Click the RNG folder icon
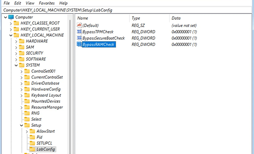 [27, 113]
